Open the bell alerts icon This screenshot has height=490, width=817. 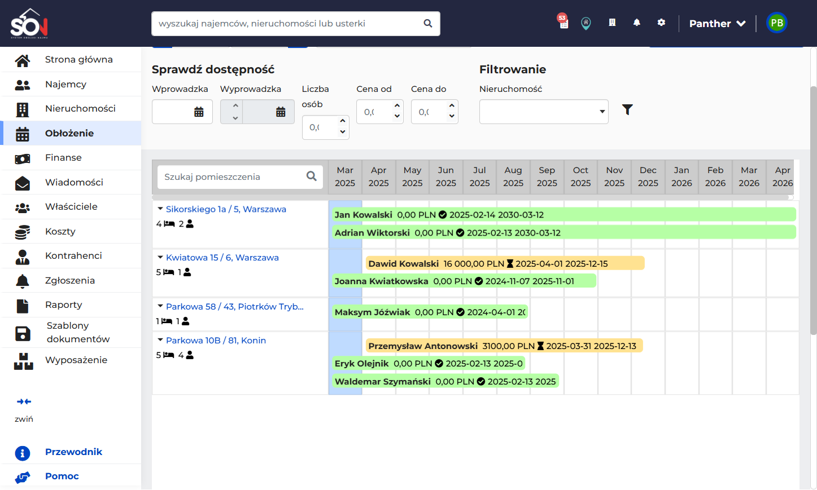point(637,23)
